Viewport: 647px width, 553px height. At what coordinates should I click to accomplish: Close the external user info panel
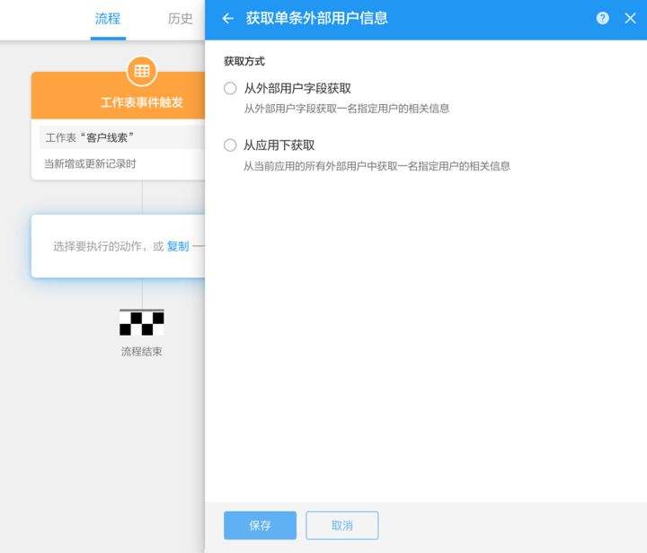630,18
